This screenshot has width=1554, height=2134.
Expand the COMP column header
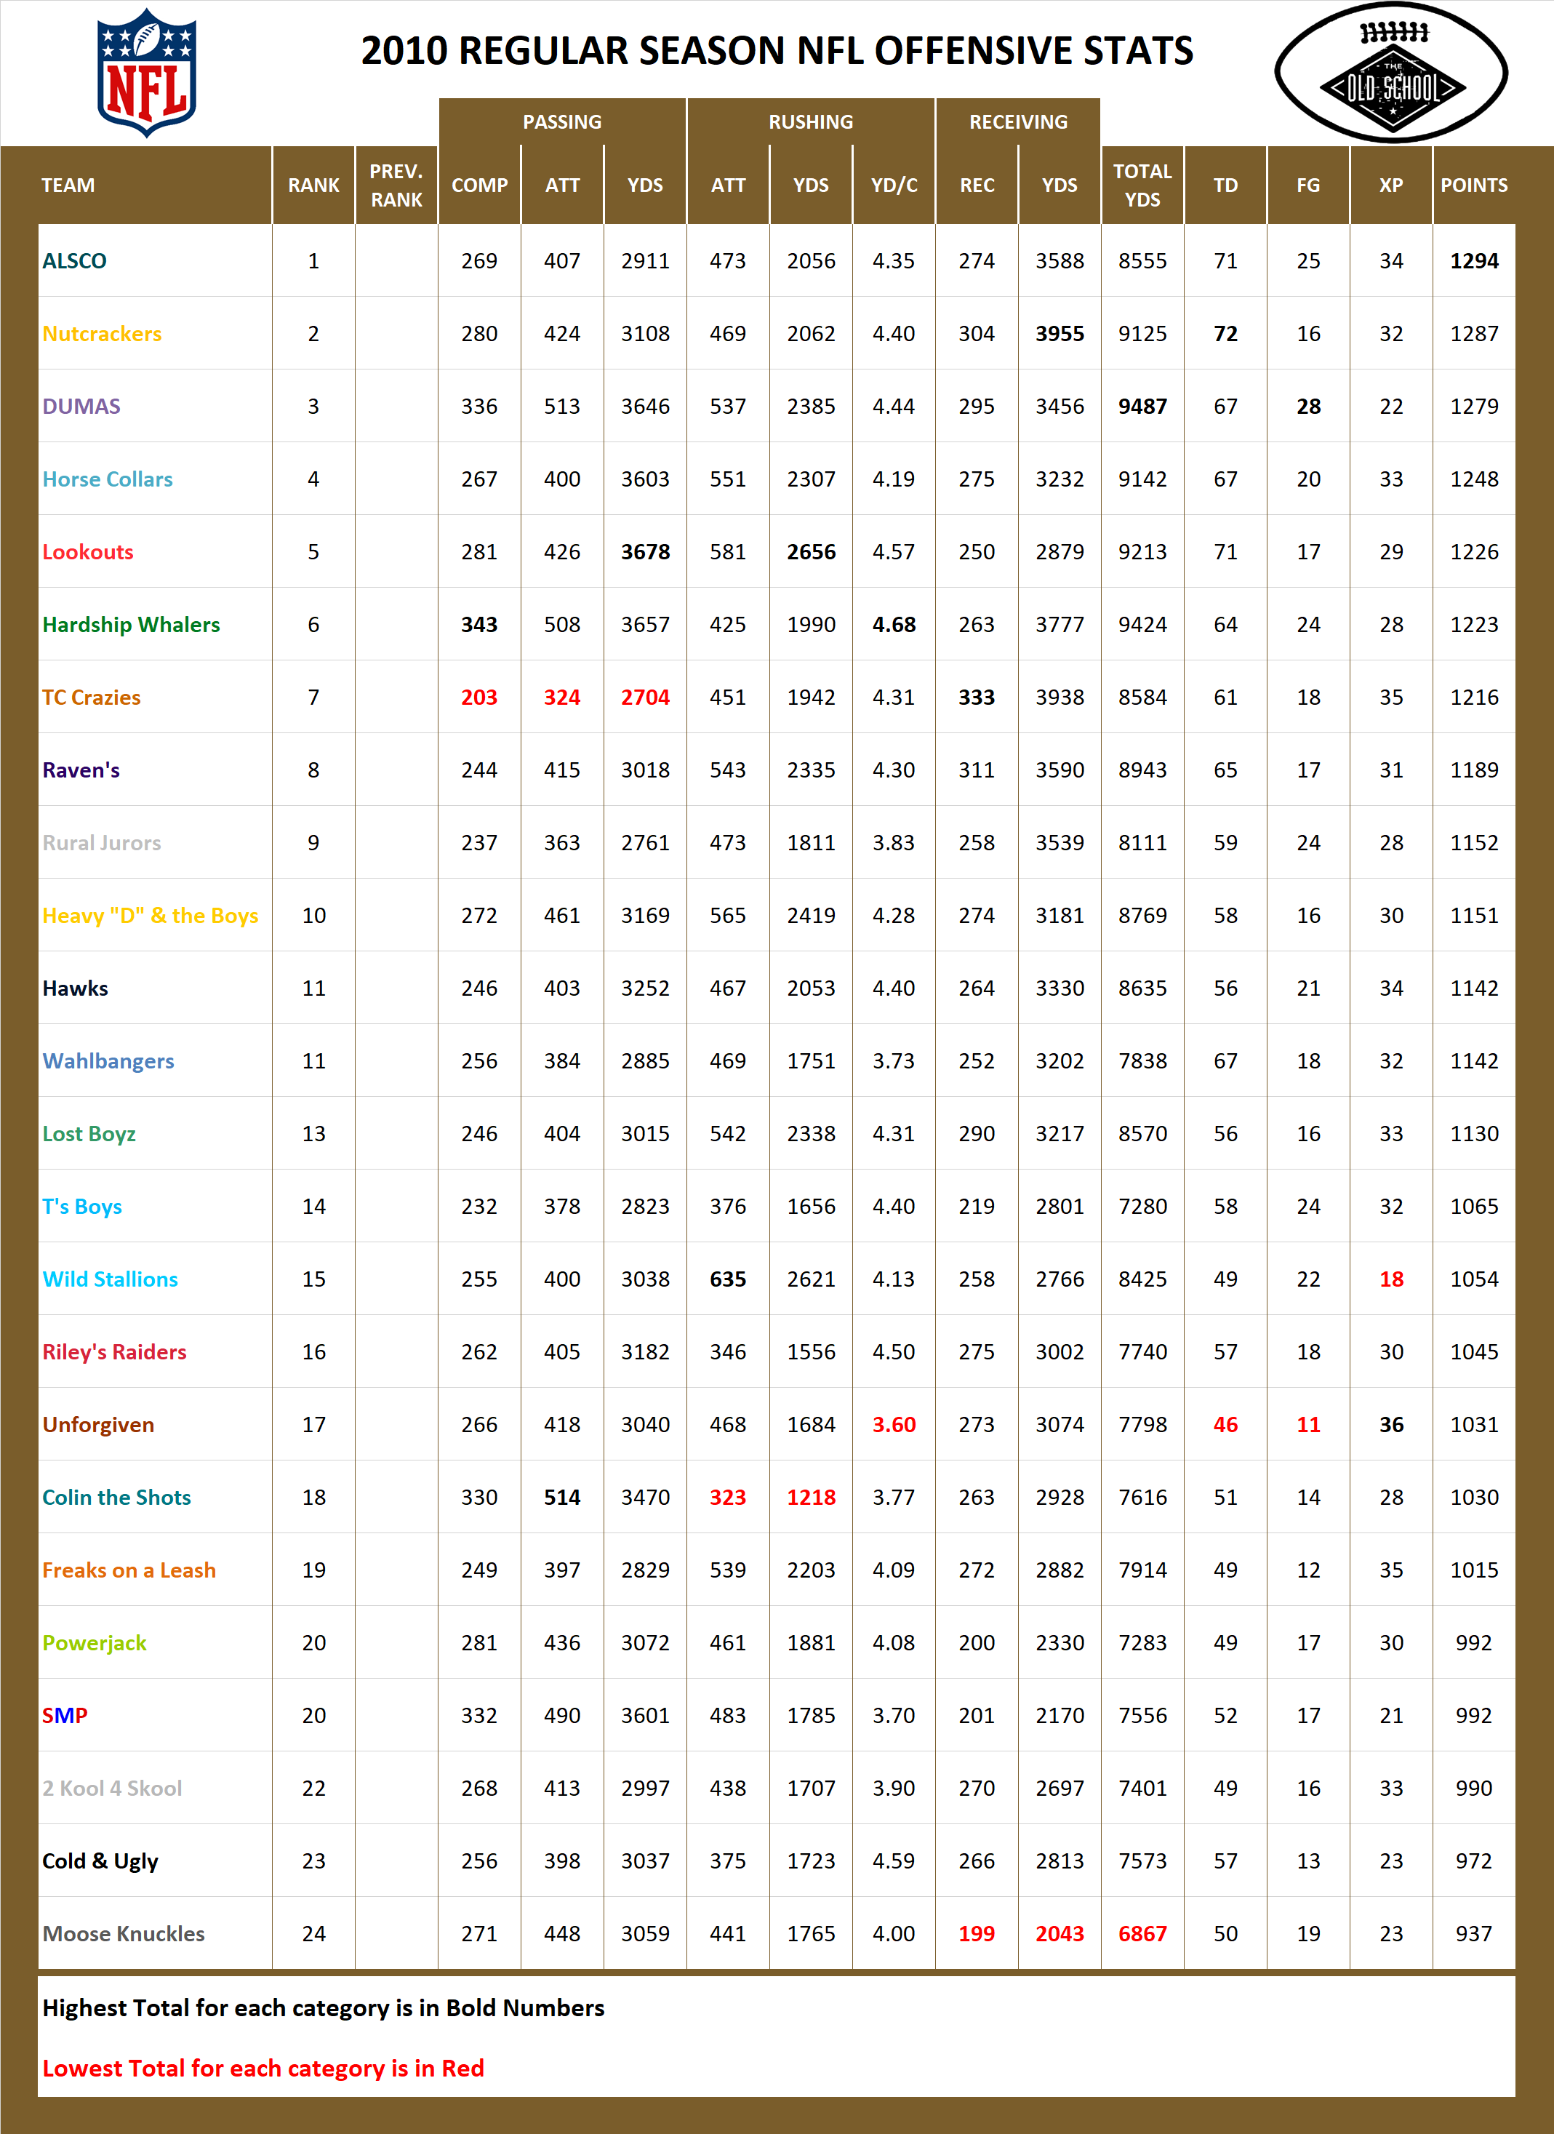(x=480, y=185)
